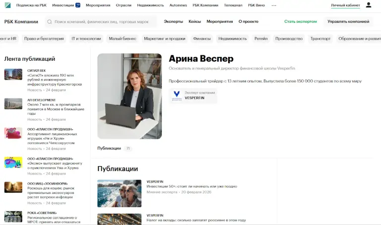Select Маркетинг и продажи category
Image resolution: width=381 pixels, height=225 pixels.
pyautogui.click(x=165, y=39)
